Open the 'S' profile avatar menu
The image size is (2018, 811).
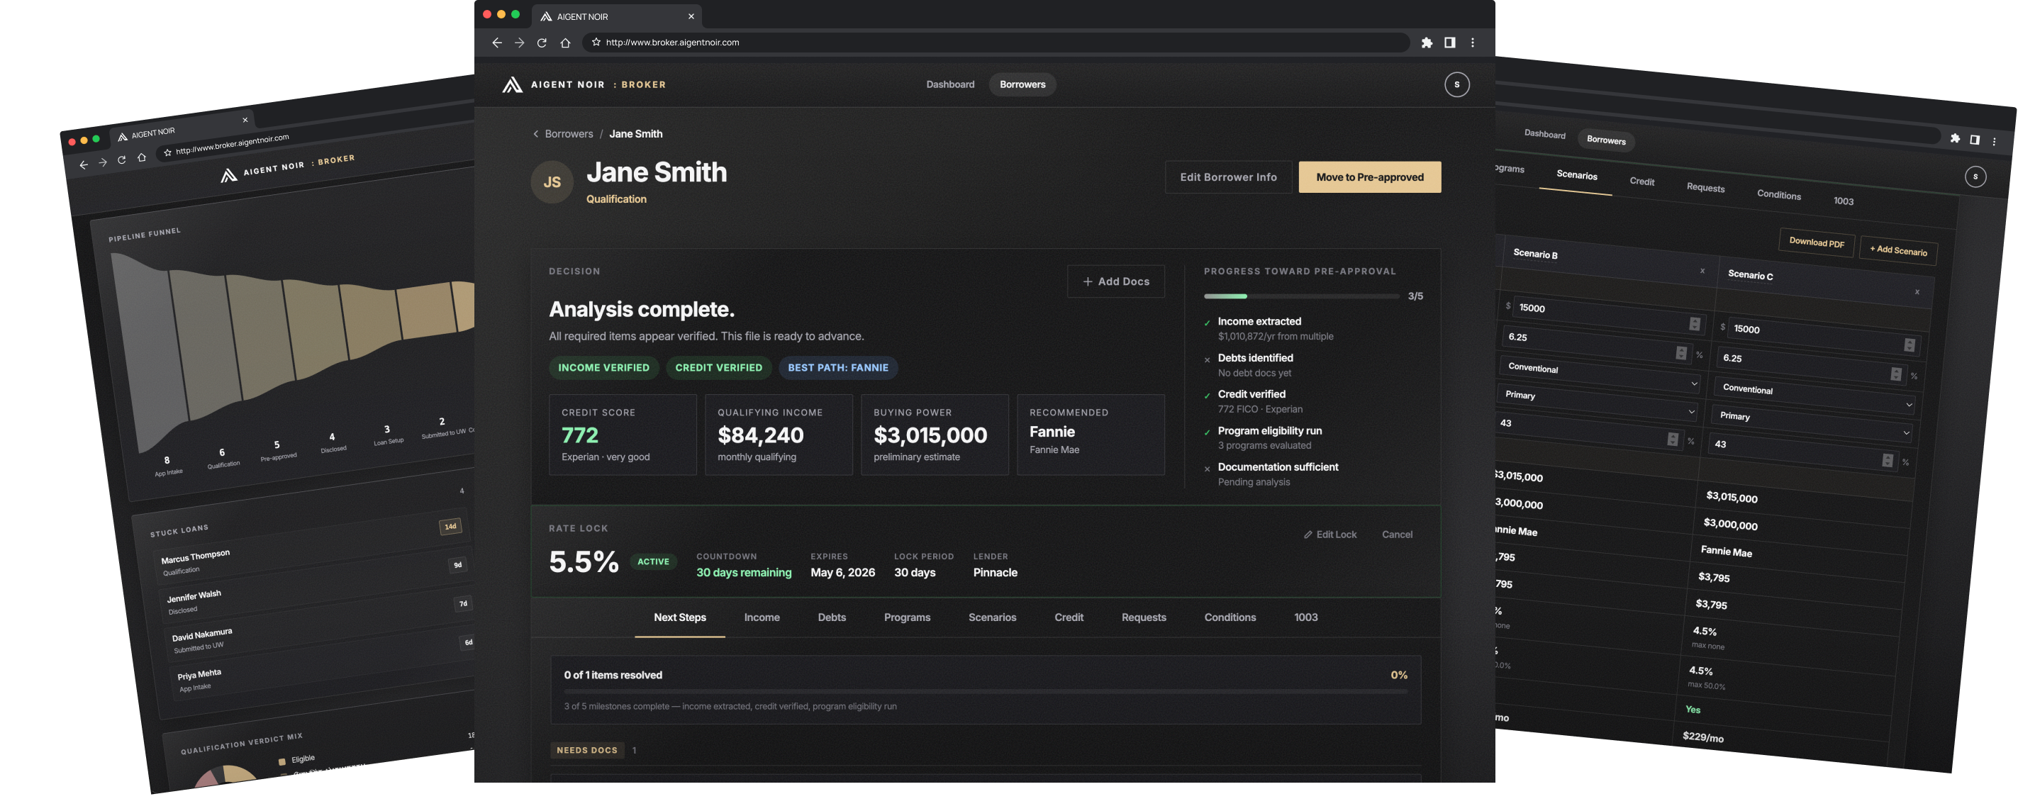point(1457,84)
